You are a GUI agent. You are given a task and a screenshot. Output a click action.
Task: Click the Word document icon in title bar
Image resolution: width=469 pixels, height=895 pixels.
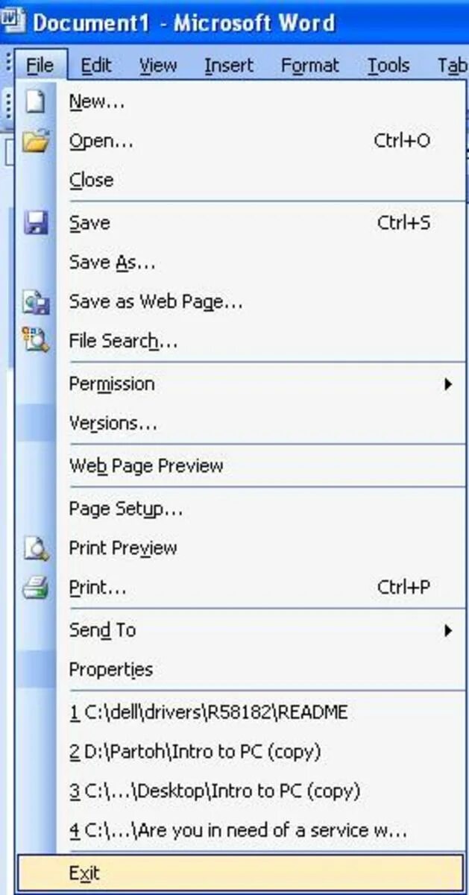pyautogui.click(x=13, y=20)
